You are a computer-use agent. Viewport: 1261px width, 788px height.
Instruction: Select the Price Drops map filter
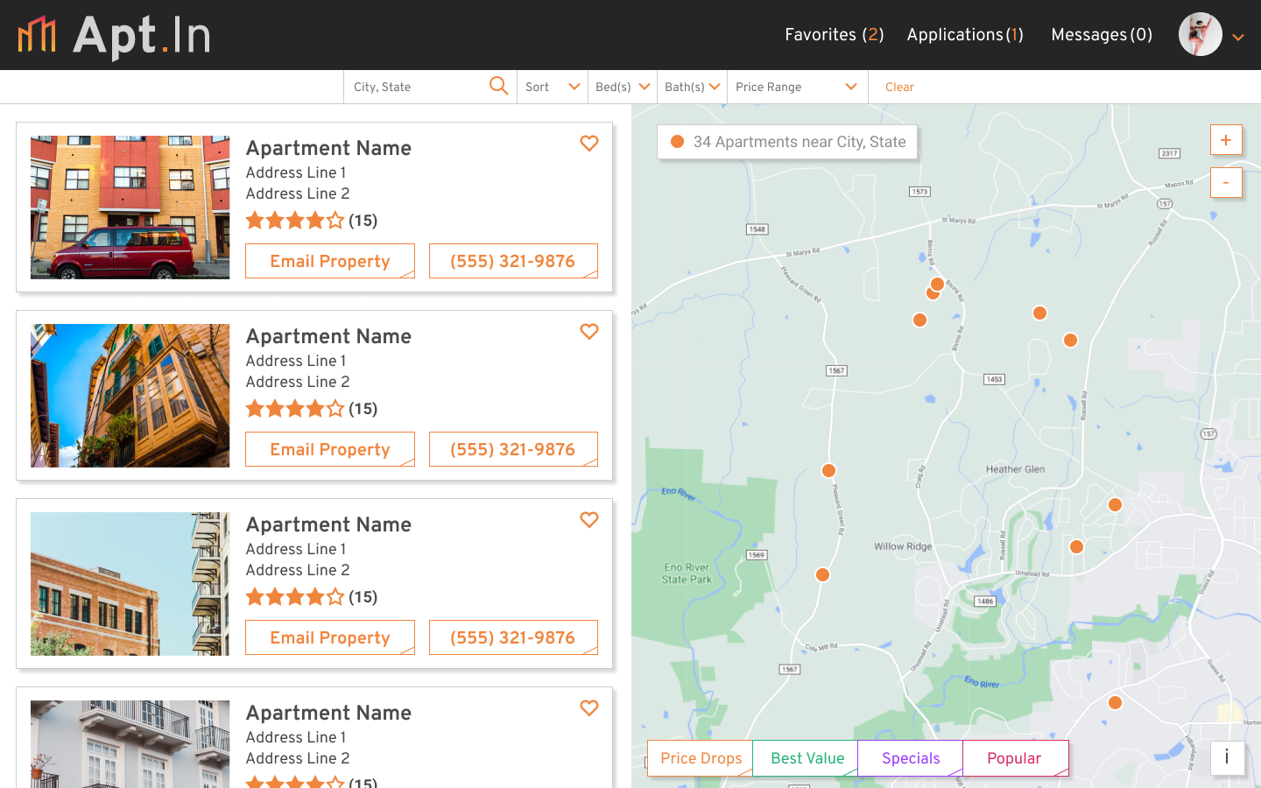tap(701, 758)
